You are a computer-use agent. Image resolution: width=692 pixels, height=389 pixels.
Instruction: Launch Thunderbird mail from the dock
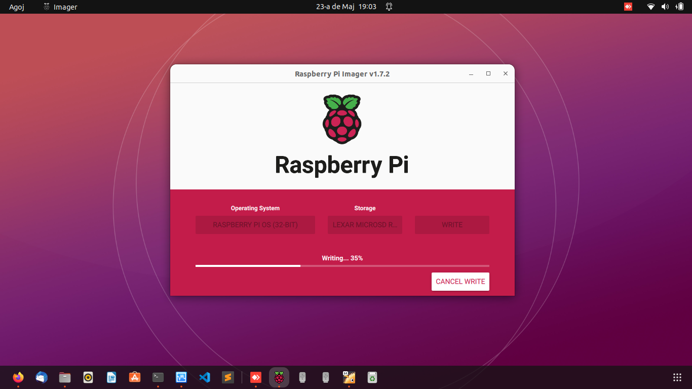tap(42, 377)
